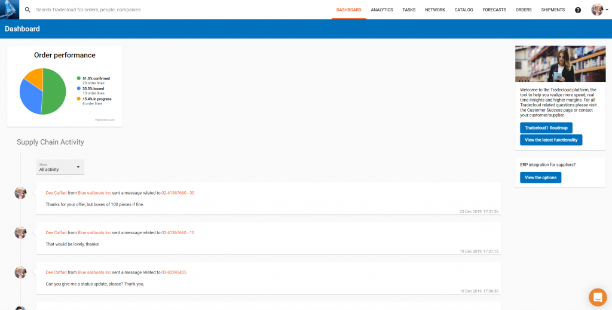Open the Analytics tab
This screenshot has width=612, height=310.
click(x=382, y=10)
